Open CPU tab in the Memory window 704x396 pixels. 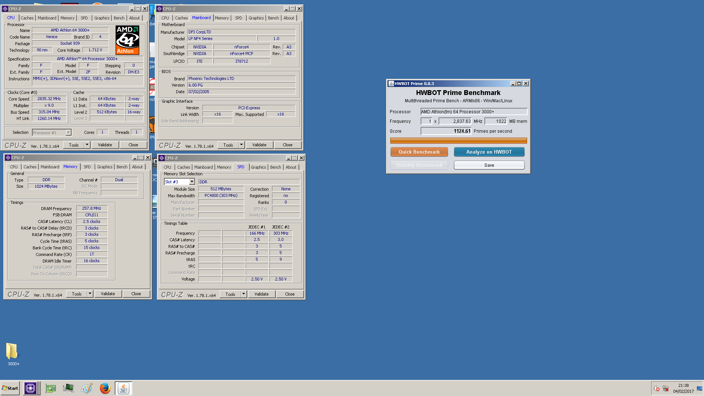coord(14,167)
